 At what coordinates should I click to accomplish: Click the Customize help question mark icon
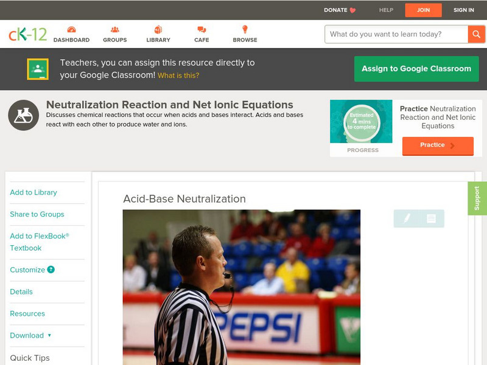tap(51, 269)
